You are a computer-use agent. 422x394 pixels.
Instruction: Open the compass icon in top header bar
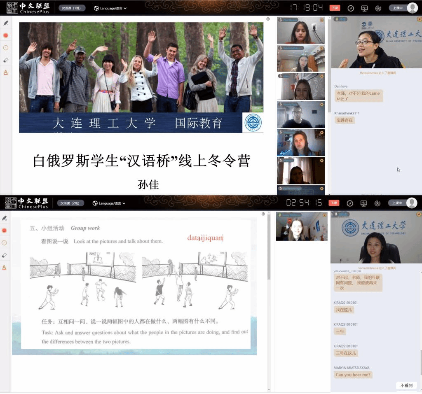click(350, 8)
